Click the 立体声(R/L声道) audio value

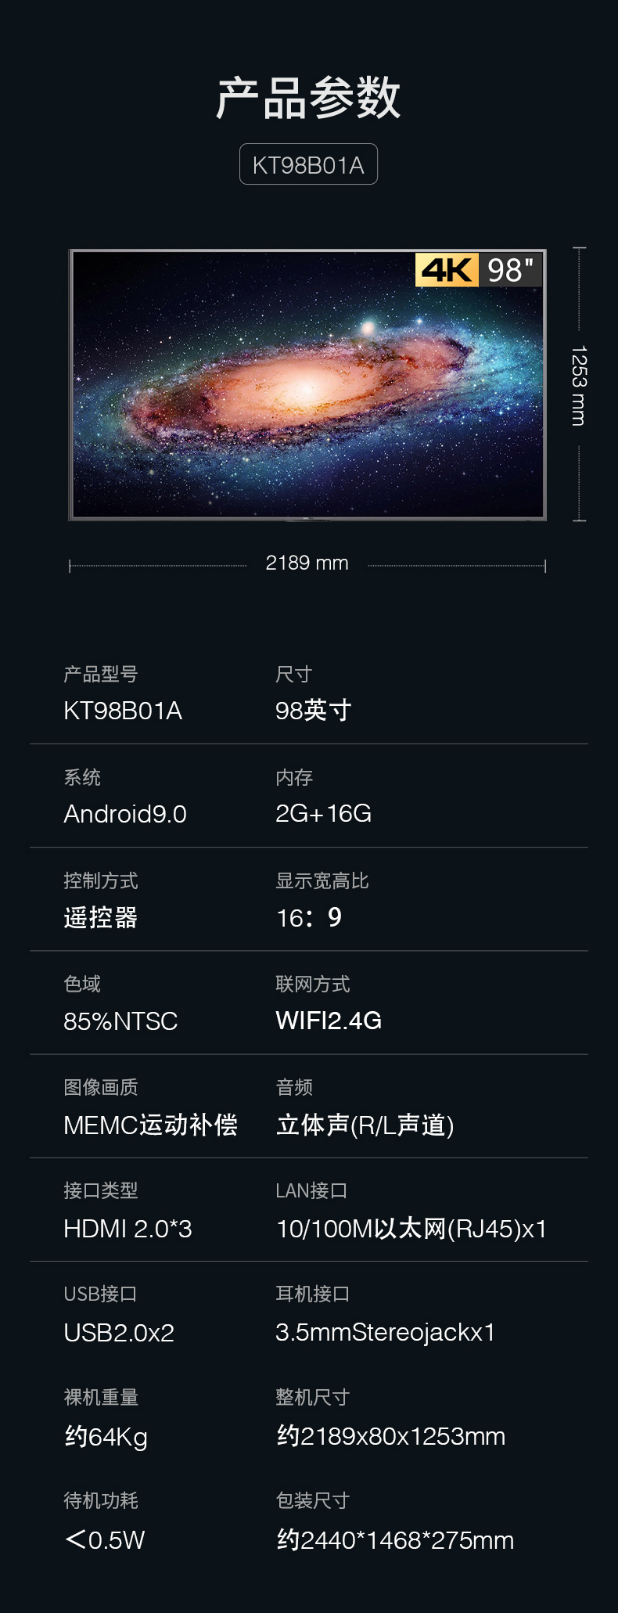pyautogui.click(x=365, y=1125)
